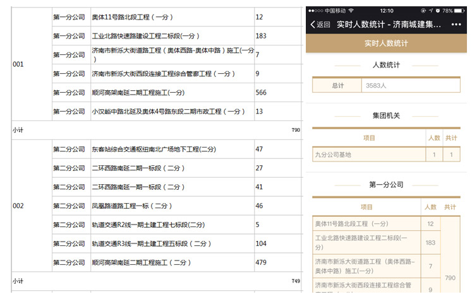Screen dimensions: 472x304
Task: Tap the back chevron 返回
Action: pyautogui.click(x=320, y=25)
